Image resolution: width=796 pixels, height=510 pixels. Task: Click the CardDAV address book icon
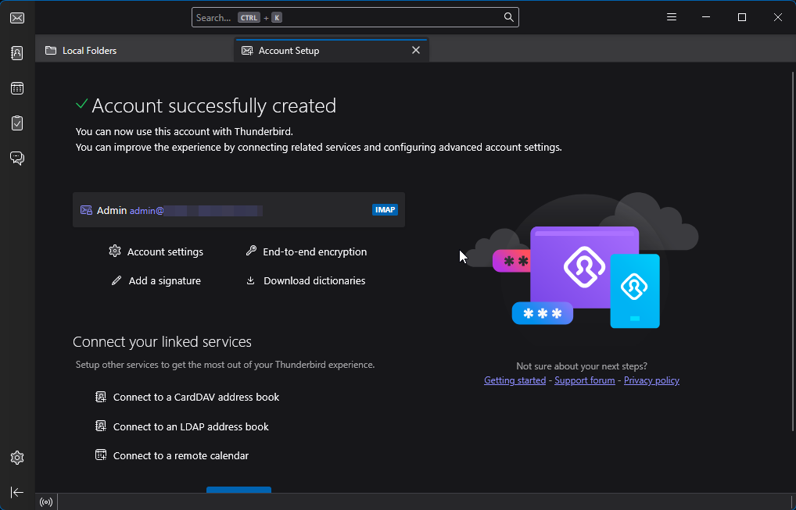click(x=101, y=397)
